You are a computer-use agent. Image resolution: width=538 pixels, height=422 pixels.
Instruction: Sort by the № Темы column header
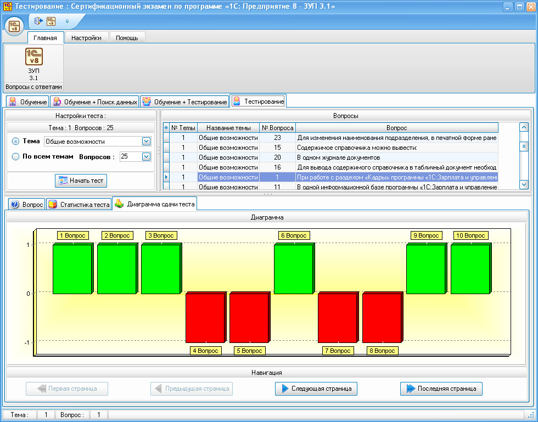[183, 128]
